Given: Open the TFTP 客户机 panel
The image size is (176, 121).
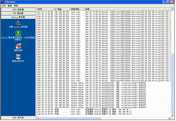Looking at the screenshot, I should click(x=18, y=118).
